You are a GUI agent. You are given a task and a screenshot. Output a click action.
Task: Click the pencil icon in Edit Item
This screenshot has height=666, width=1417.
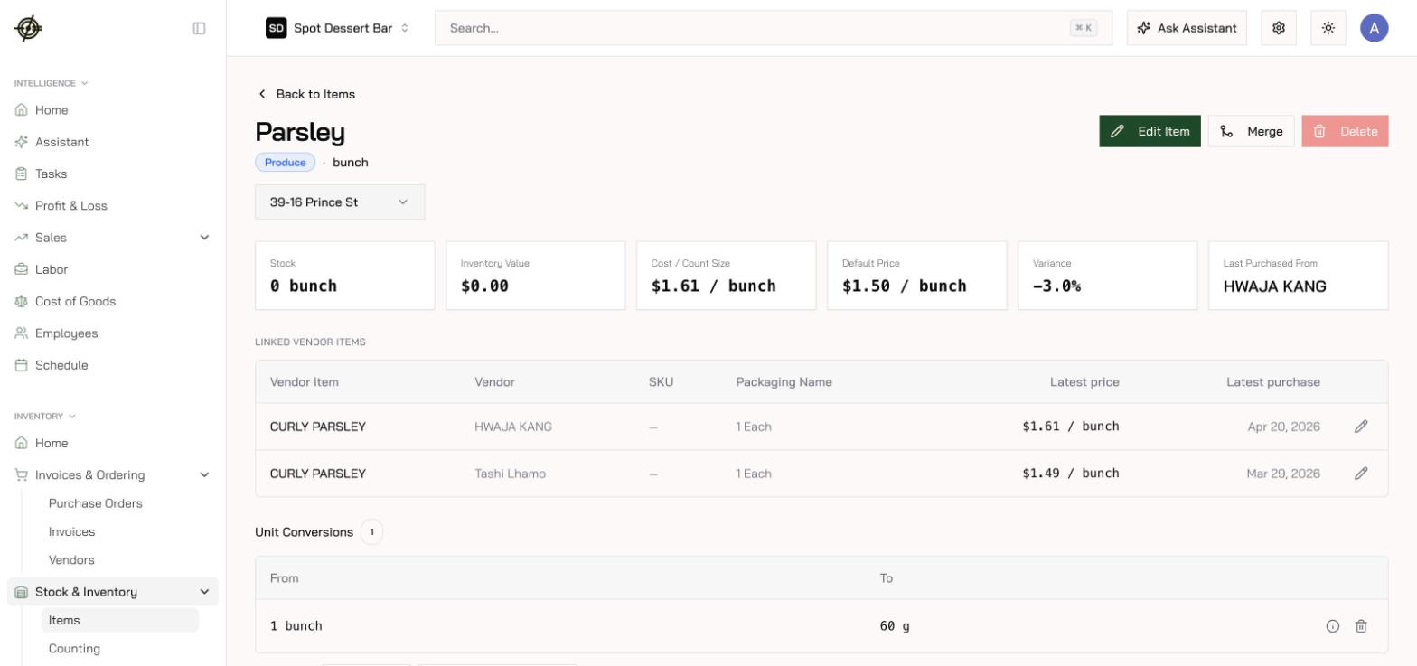tap(1117, 131)
